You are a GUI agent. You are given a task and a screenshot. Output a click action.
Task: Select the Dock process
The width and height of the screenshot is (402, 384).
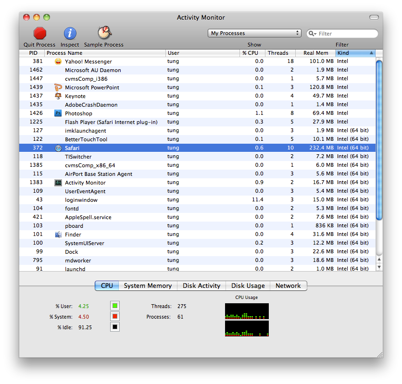pyautogui.click(x=198, y=252)
